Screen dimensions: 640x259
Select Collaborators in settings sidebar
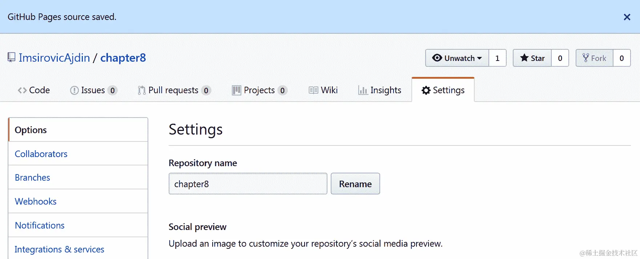(41, 154)
